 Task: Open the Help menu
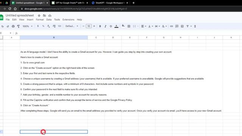[79, 20]
